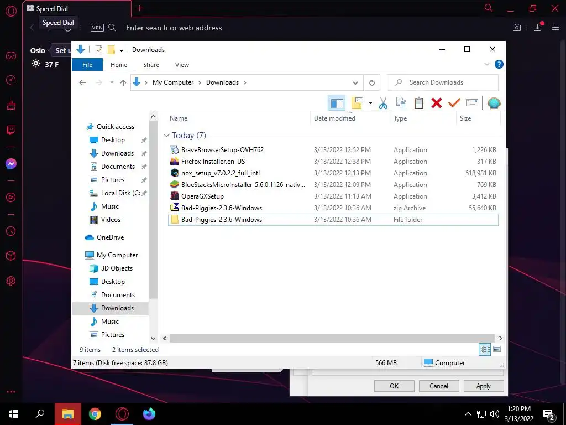Open Opera downloads icon in address bar
This screenshot has height=425, width=566.
[538, 28]
